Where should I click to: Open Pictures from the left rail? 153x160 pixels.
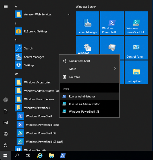tap(6, 122)
